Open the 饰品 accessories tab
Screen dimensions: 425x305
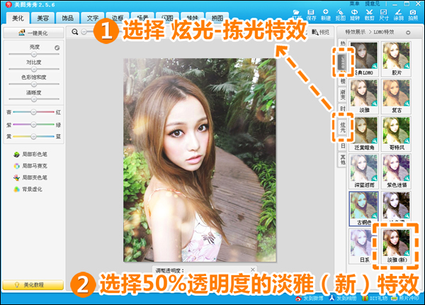pyautogui.click(x=68, y=18)
